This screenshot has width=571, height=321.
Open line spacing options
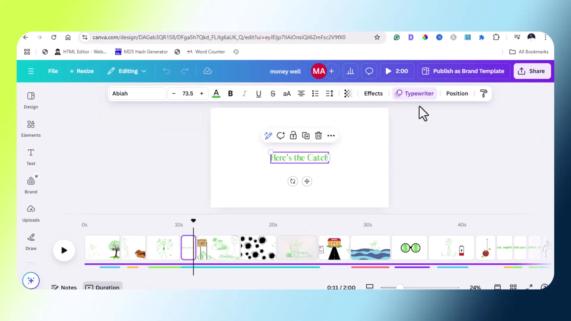(330, 94)
